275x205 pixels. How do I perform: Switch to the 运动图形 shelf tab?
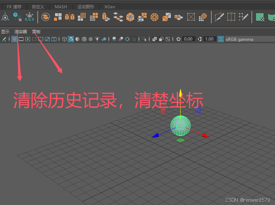tap(86, 7)
